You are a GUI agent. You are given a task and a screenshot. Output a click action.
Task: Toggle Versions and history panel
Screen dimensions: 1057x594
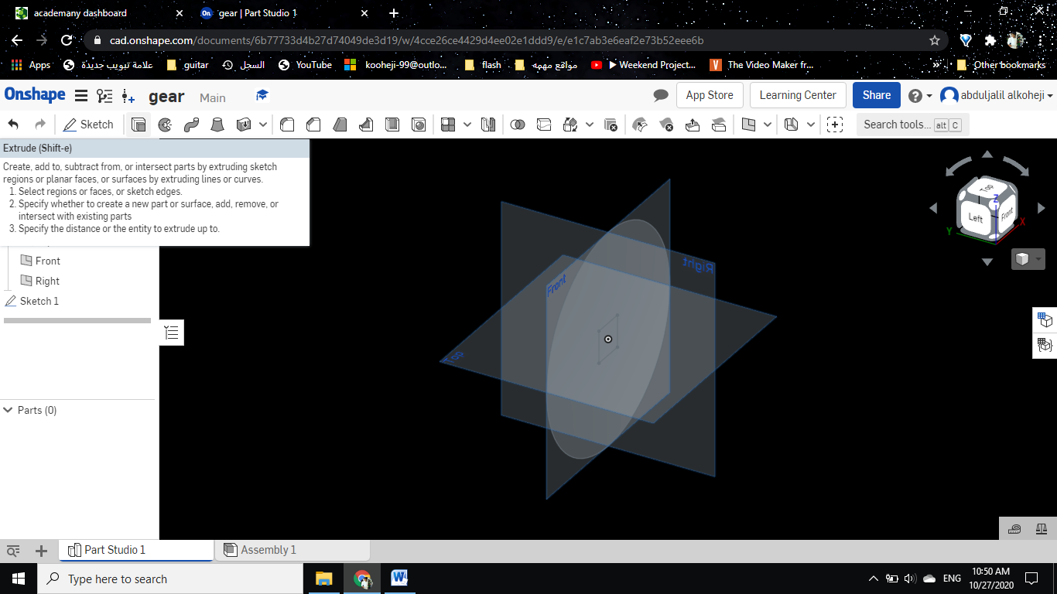click(x=104, y=96)
